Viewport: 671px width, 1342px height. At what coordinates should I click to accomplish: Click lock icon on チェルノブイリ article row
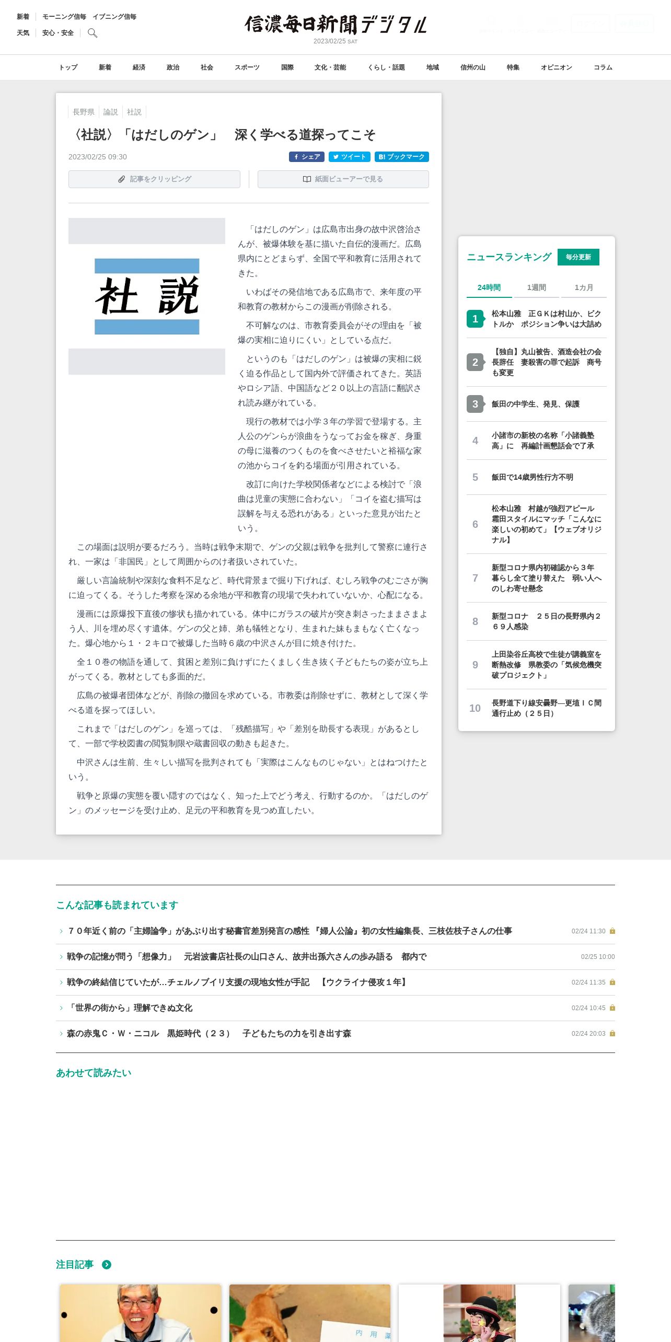coord(612,982)
